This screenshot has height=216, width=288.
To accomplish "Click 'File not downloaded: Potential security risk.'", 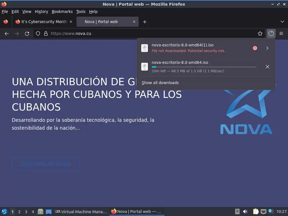I will (x=188, y=51).
